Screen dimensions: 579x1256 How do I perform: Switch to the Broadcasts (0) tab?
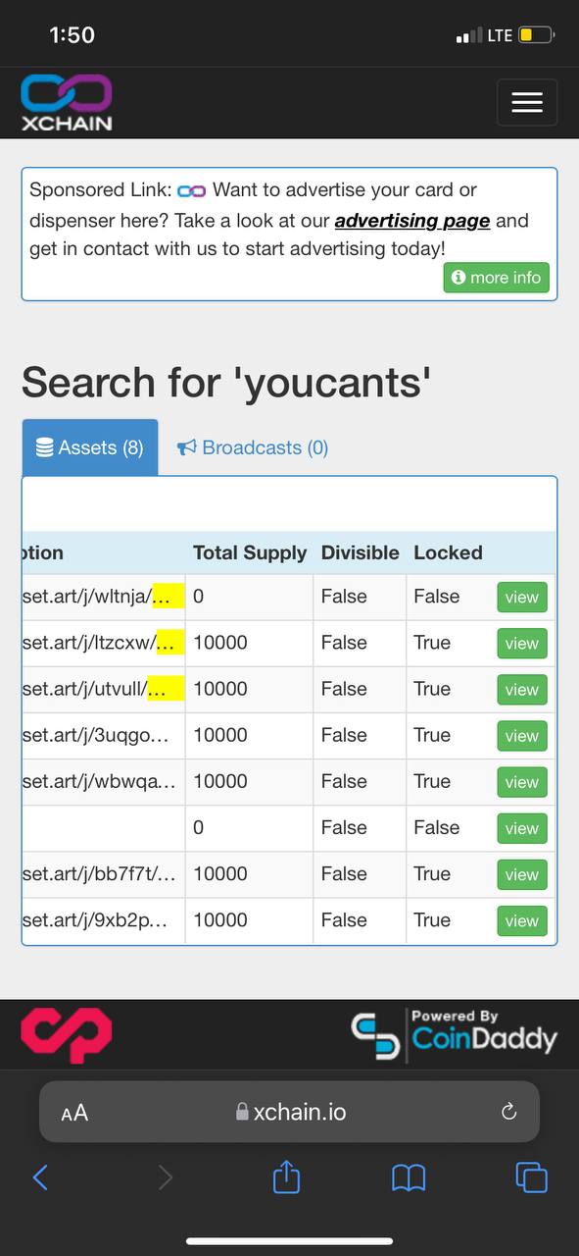coord(253,447)
